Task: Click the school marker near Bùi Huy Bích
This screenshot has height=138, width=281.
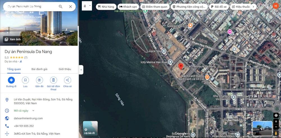Action: [234, 49]
